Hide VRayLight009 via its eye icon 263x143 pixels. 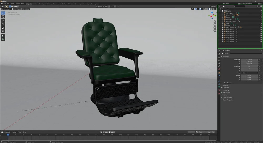[261, 42]
